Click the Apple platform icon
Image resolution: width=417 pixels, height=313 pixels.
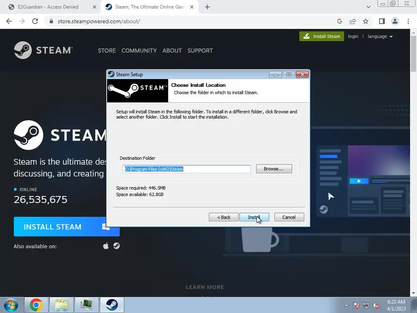[x=106, y=246]
